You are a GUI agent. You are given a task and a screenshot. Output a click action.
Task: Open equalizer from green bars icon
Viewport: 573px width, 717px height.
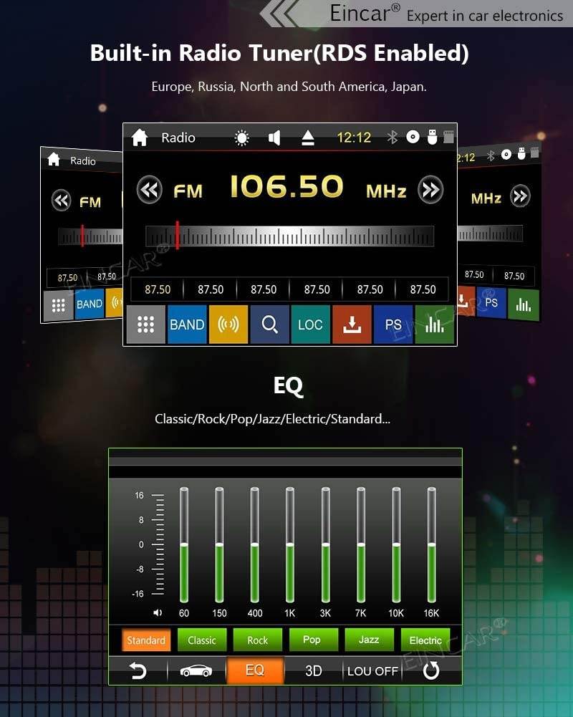434,324
